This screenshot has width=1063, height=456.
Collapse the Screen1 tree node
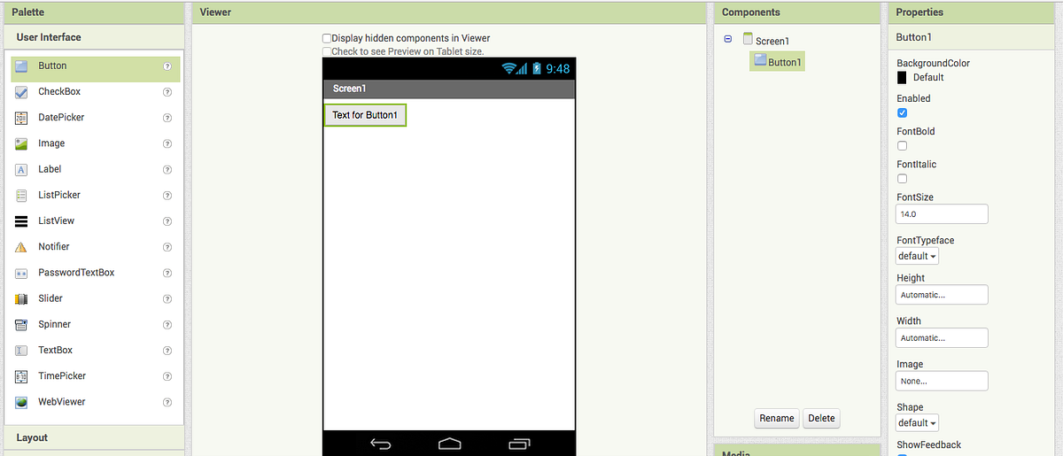point(728,39)
